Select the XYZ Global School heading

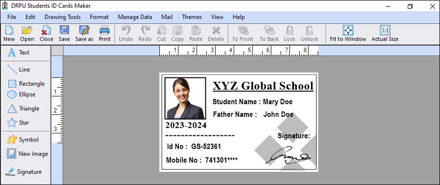(263, 86)
